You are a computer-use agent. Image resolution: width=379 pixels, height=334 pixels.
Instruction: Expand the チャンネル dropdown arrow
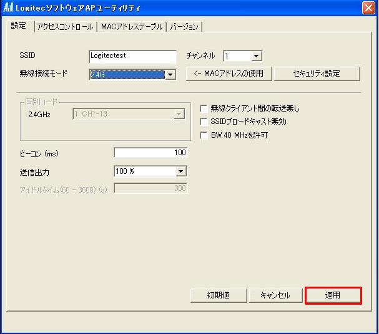point(256,56)
